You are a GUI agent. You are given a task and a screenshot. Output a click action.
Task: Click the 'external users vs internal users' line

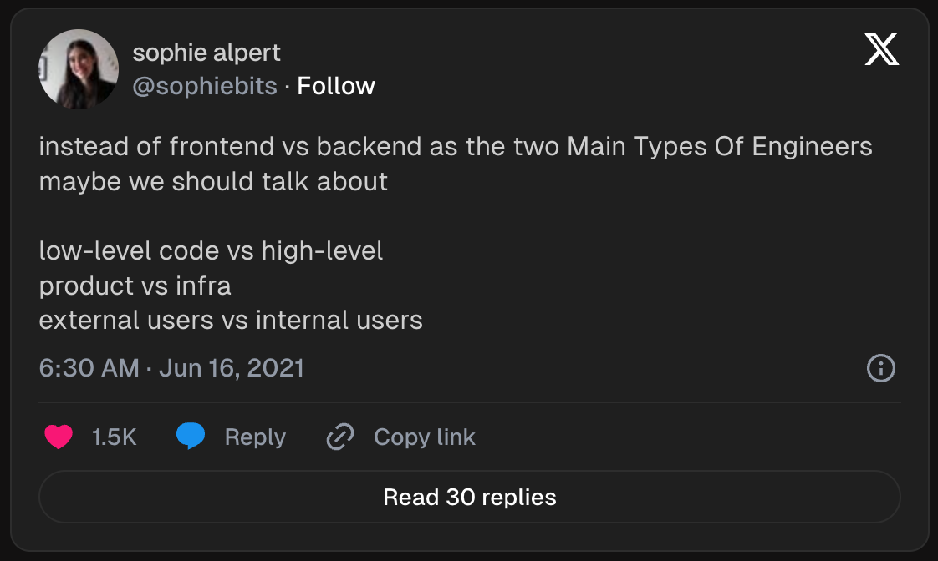coord(231,321)
